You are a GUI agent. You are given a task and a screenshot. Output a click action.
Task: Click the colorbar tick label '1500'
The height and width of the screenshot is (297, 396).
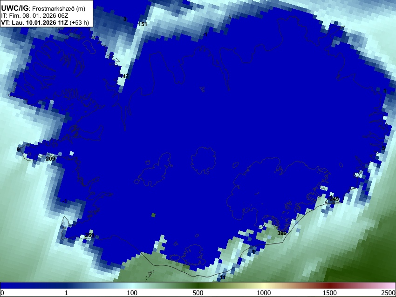(329, 293)
